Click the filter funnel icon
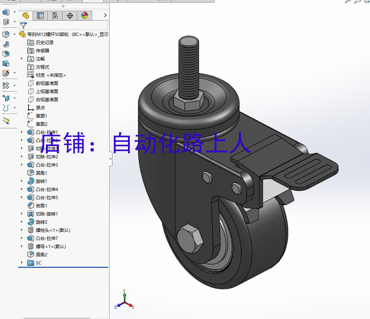370x319 pixels. [x=23, y=25]
